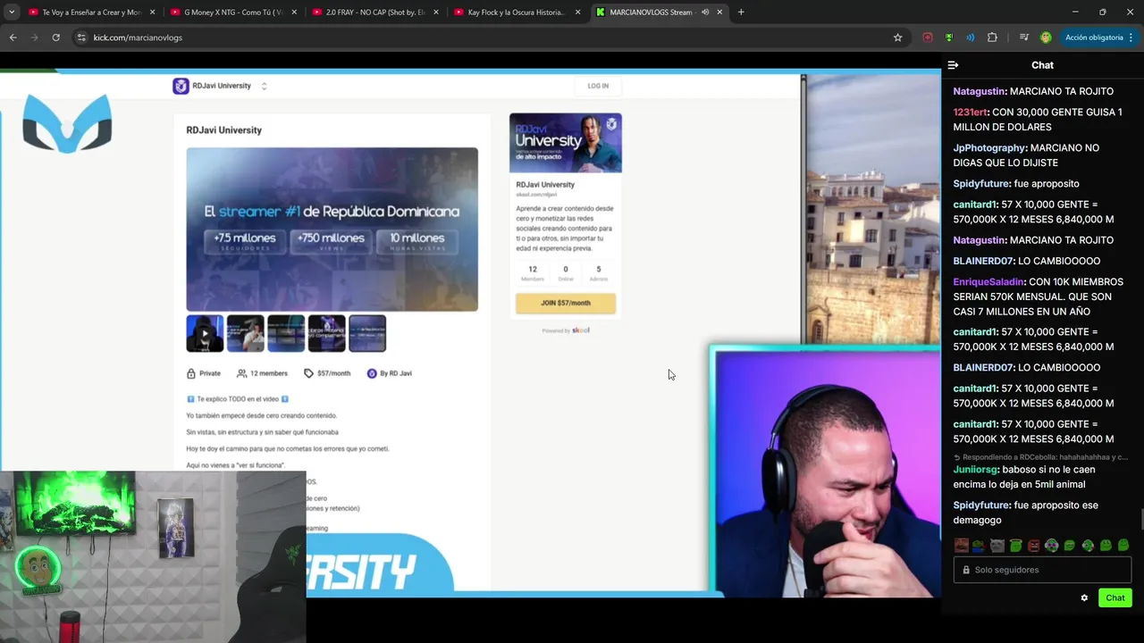The image size is (1144, 643).
Task: Send message with green Chat button
Action: [1115, 598]
